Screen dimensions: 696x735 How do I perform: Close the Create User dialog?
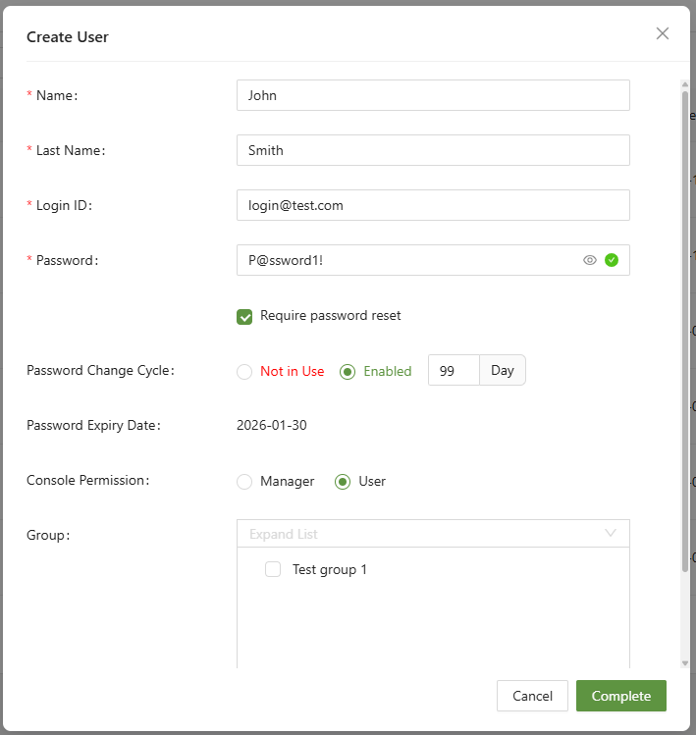pyautogui.click(x=663, y=33)
